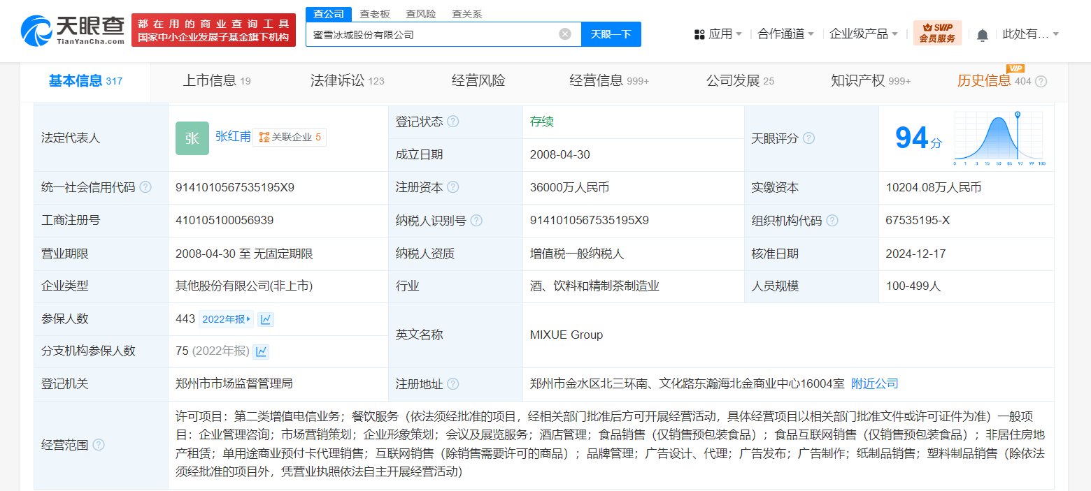Click the red promotional banner
Image resolution: width=1091 pixels, height=491 pixels.
(x=213, y=31)
